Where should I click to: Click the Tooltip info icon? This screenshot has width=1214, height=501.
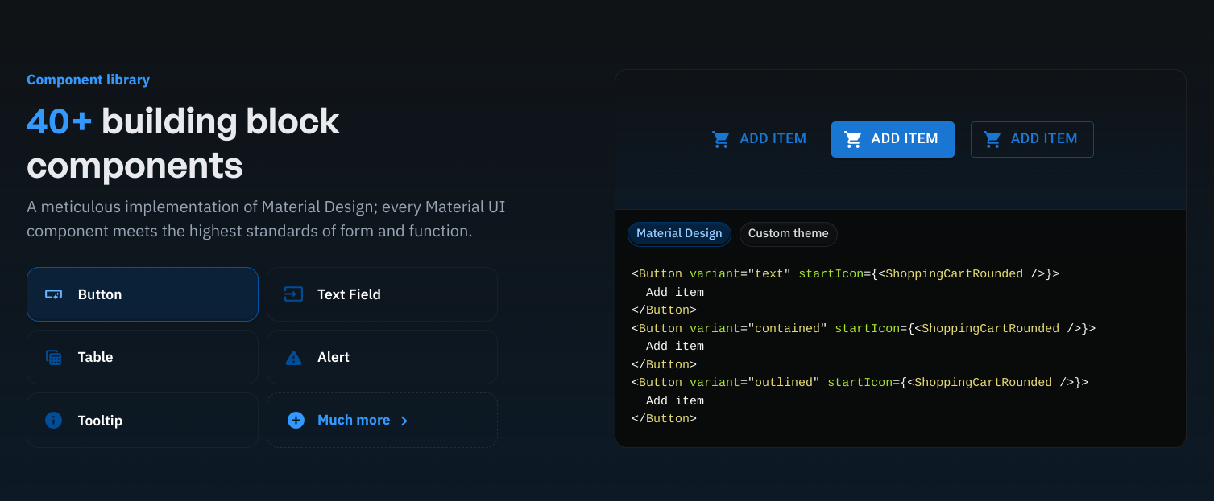(x=54, y=421)
